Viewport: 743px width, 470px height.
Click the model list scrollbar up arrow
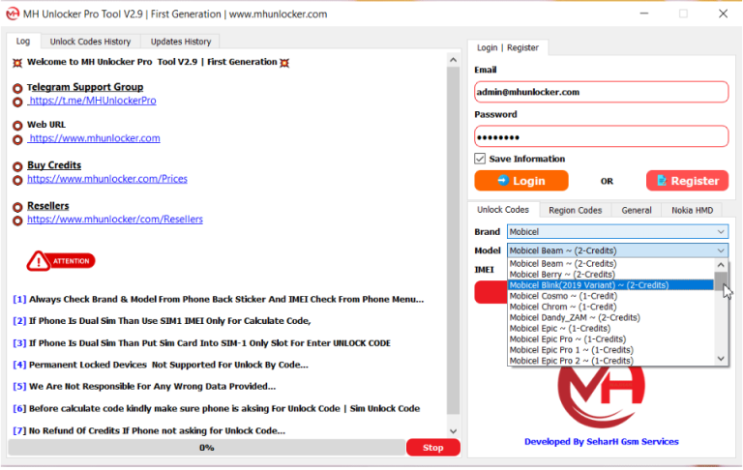(721, 265)
